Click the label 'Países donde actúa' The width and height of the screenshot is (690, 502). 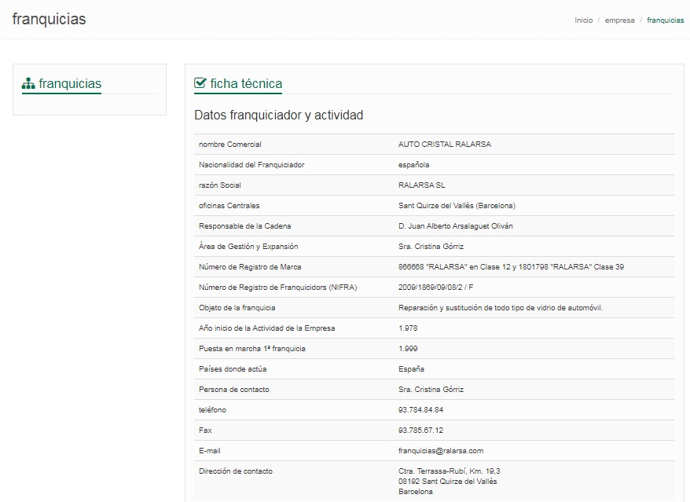tap(233, 369)
